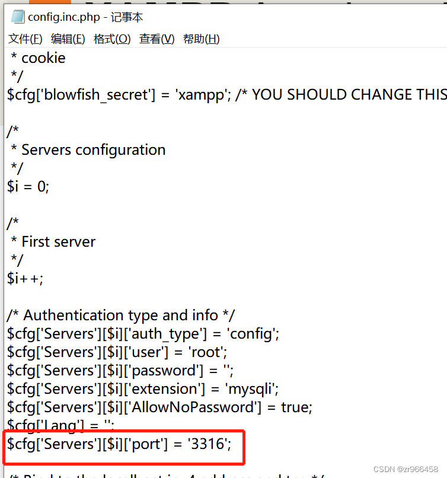This screenshot has width=447, height=478.
Task: Open the 文件(F) menu
Action: tap(25, 39)
